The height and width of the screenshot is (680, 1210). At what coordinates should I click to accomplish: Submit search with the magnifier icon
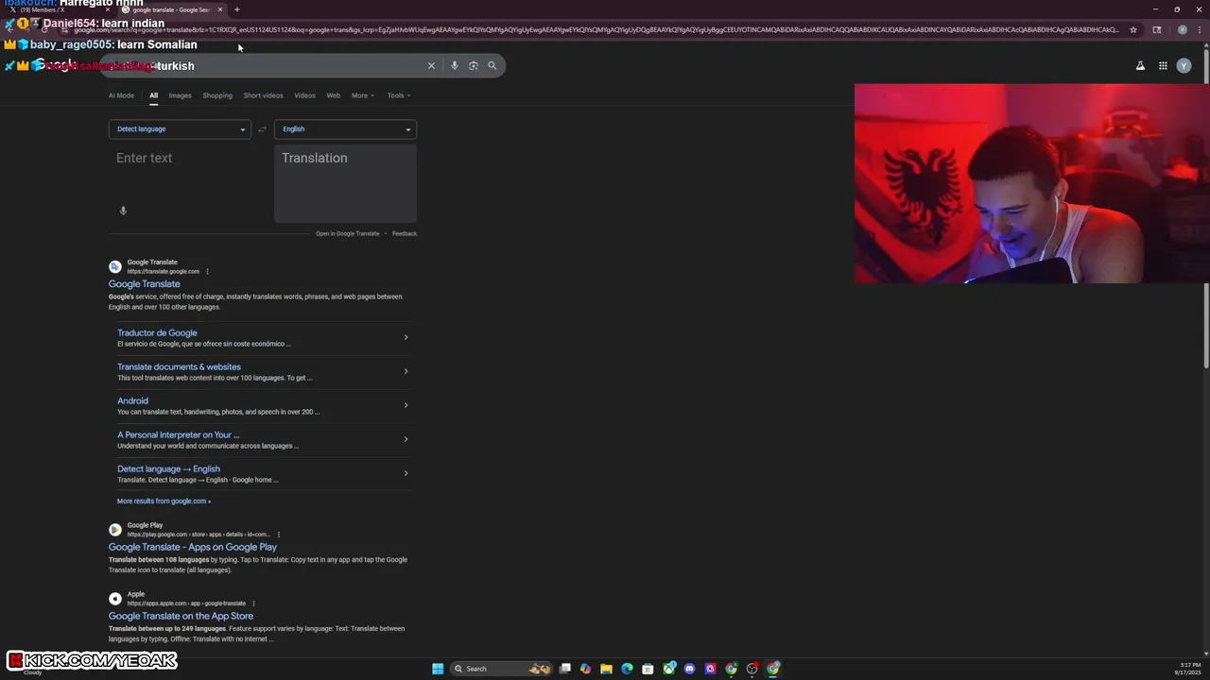coord(492,65)
